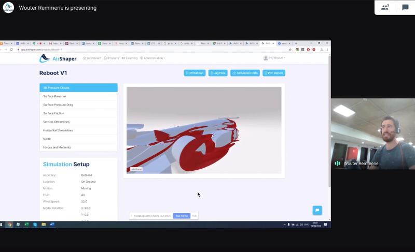Select Horizontal Streamlines
The height and width of the screenshot is (252, 415).
point(79,130)
